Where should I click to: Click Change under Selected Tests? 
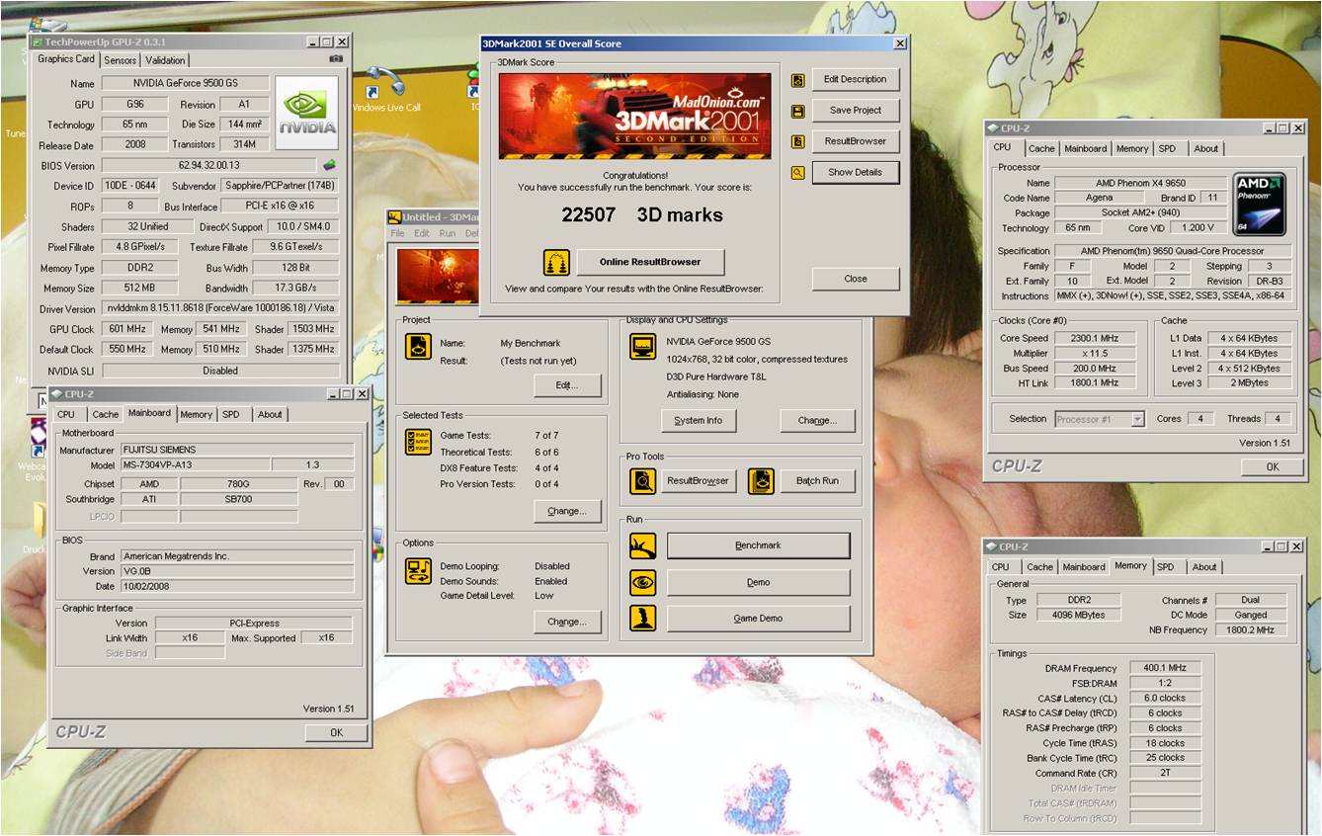(x=568, y=511)
